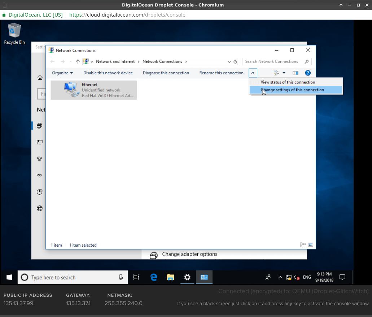Open the view options dropdown arrow
The width and height of the screenshot is (372, 317).
point(284,73)
